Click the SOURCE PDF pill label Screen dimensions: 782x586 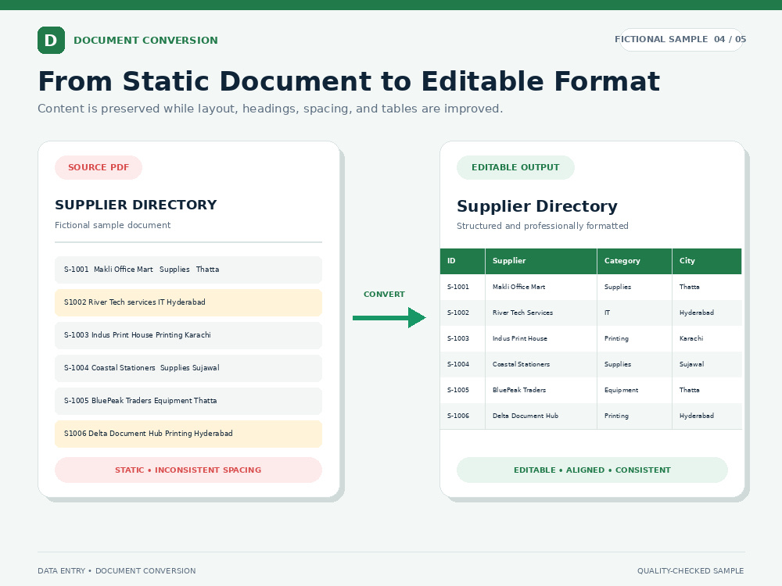99,167
